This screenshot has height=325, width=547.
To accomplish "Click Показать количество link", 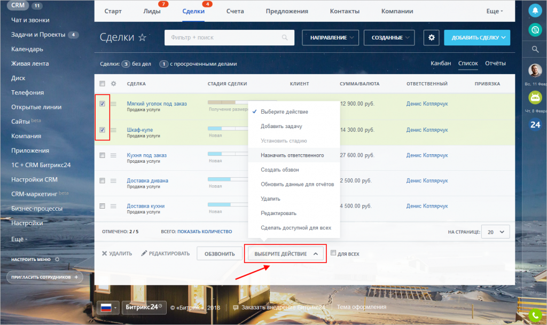I will (x=205, y=232).
